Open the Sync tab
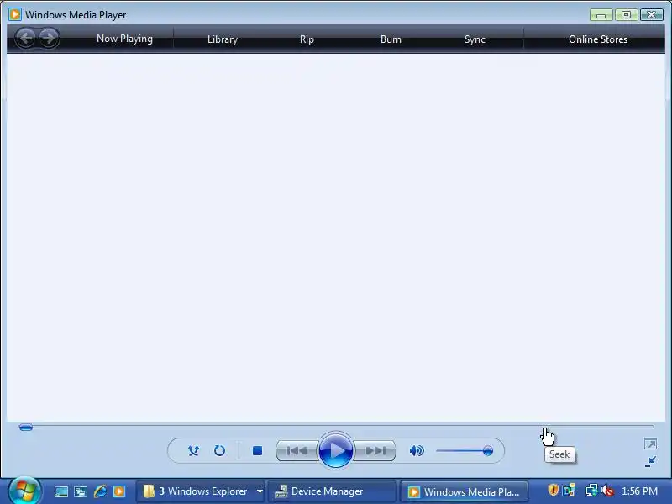The image size is (672, 504). pos(475,39)
